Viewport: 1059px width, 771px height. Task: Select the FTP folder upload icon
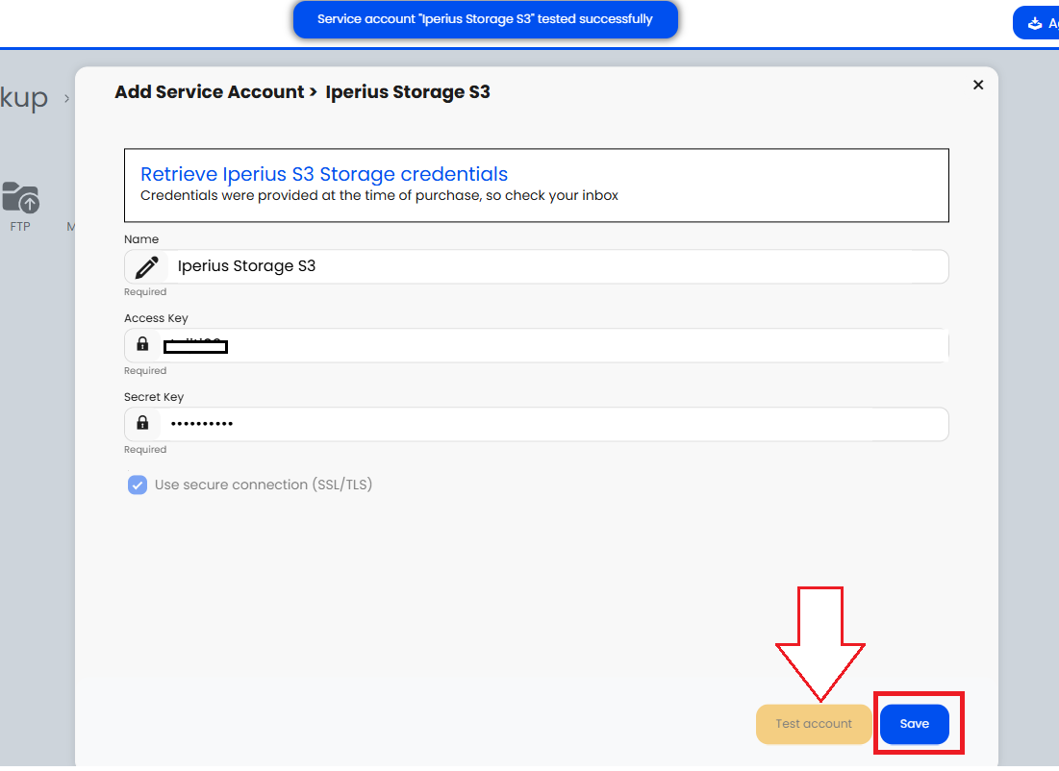click(x=20, y=198)
